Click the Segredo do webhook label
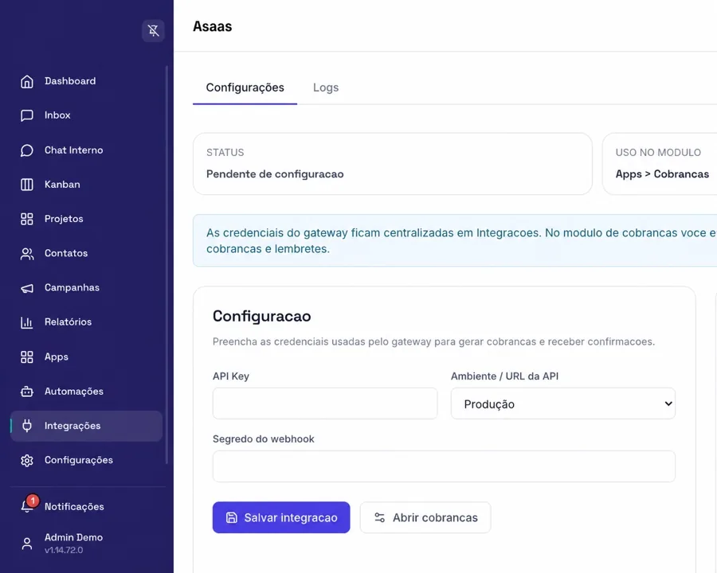Viewport: 717px width, 573px height. tap(264, 439)
